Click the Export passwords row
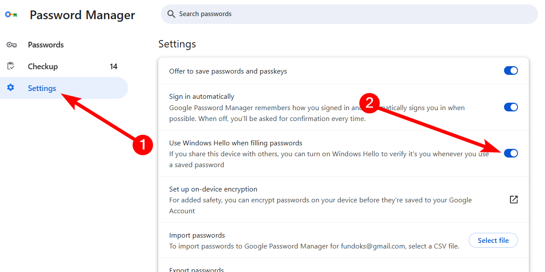The height and width of the screenshot is (272, 545). coord(197,269)
